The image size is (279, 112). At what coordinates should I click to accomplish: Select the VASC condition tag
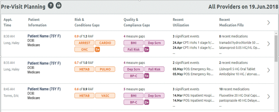(105, 95)
